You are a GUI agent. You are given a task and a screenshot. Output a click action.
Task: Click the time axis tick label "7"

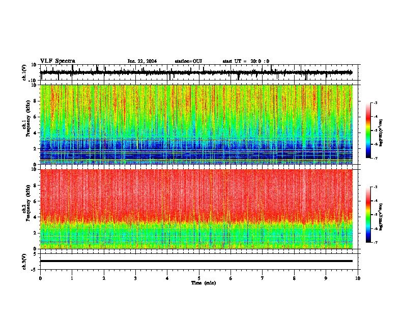tap(263, 278)
